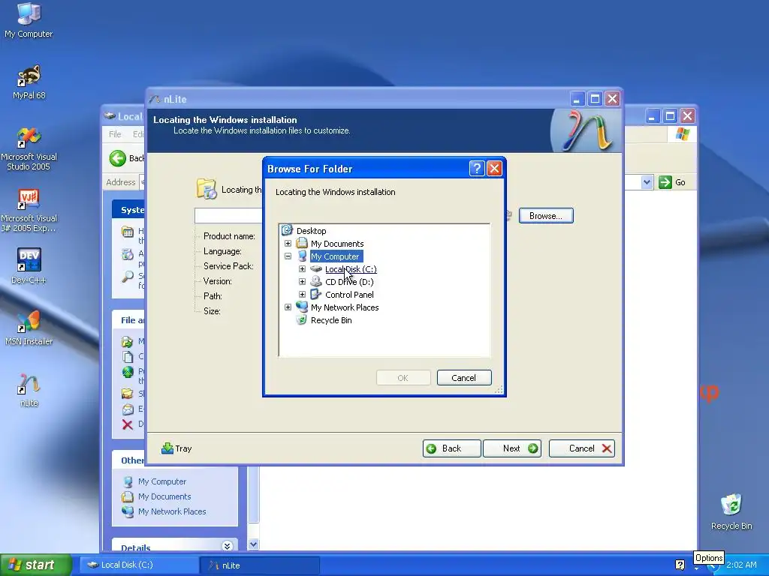Click Go arrow in Explorer address bar
Viewport: 769px width, 576px height.
click(x=665, y=182)
